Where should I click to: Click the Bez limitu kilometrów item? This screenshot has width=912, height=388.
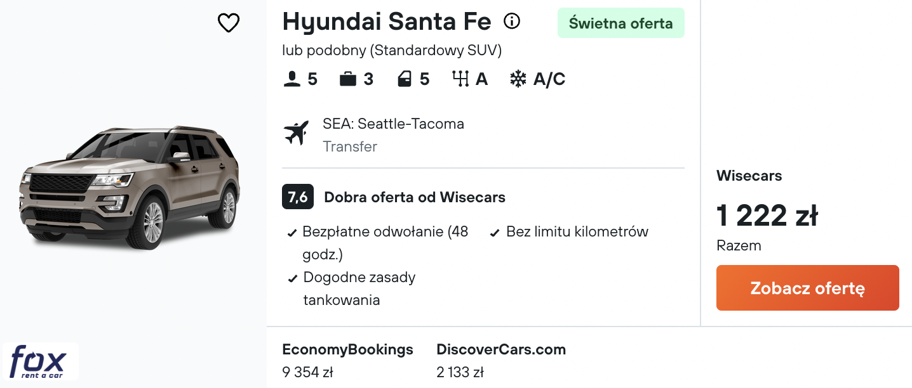tap(570, 232)
